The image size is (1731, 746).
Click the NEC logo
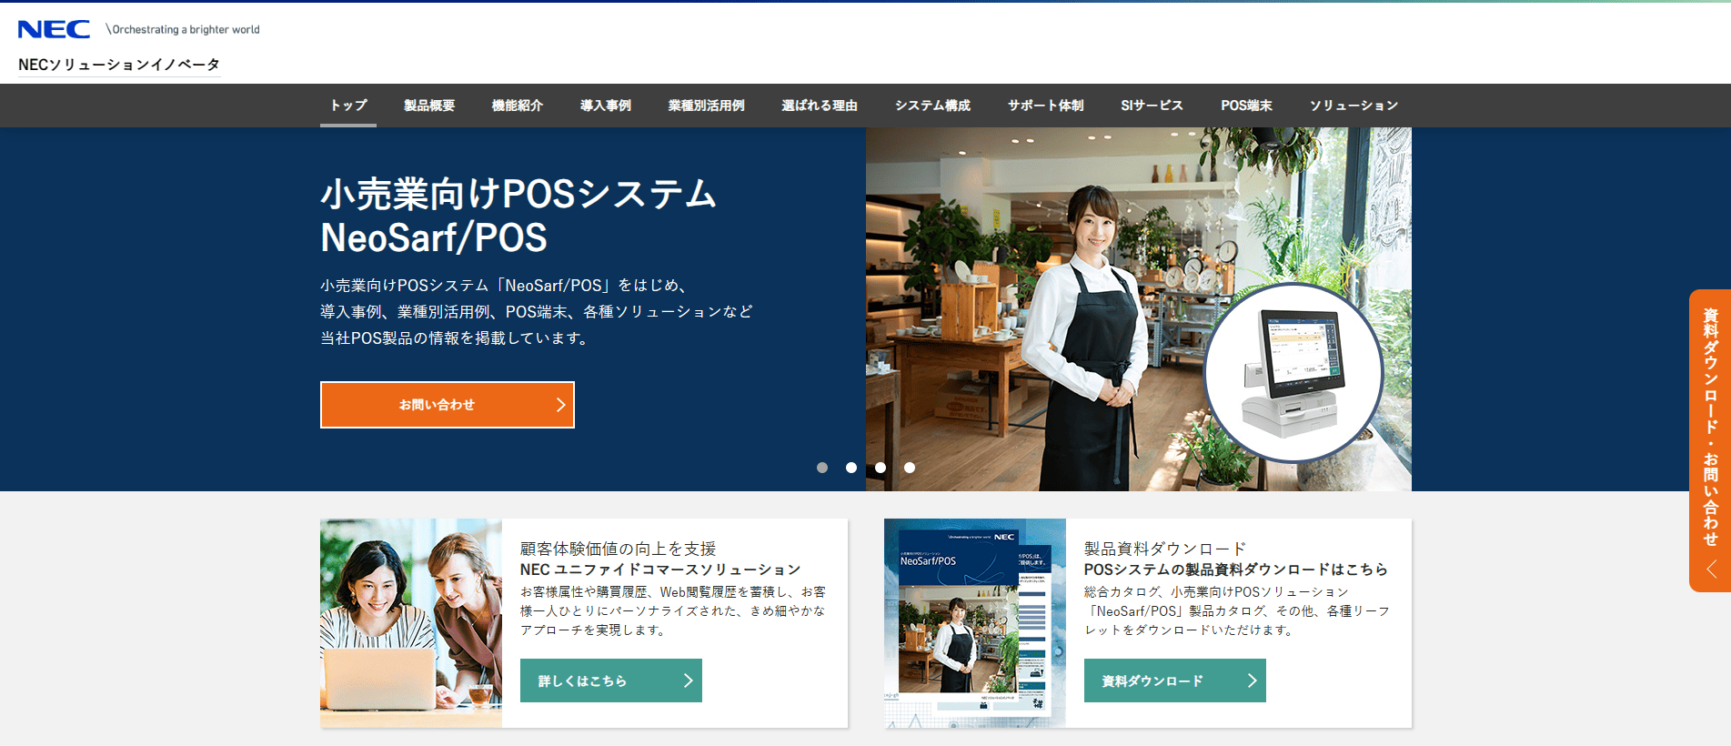54,29
